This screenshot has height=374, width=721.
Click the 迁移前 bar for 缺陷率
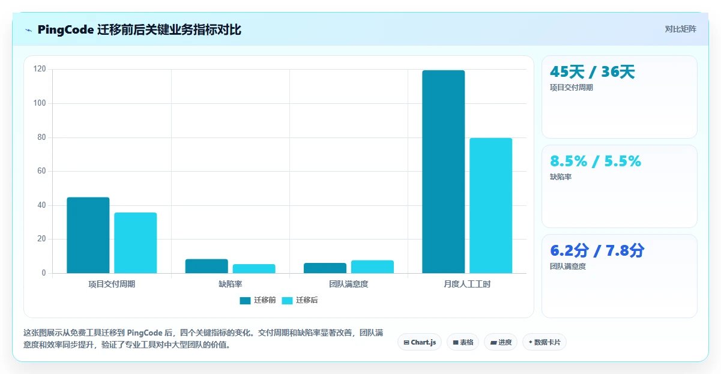point(207,266)
